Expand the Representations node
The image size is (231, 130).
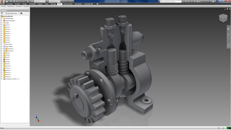[x=2, y=21]
